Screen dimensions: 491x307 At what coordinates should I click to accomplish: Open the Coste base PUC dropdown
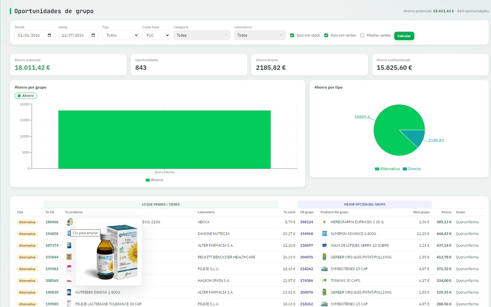[156, 35]
